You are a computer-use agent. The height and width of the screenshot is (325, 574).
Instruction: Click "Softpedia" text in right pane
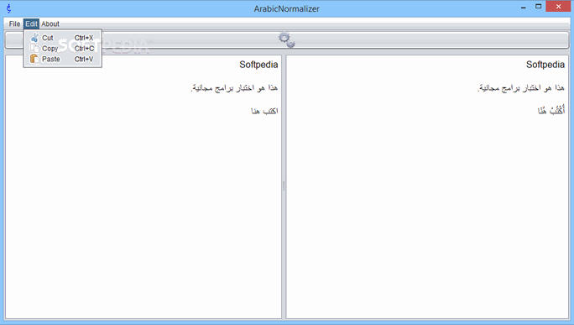(545, 65)
